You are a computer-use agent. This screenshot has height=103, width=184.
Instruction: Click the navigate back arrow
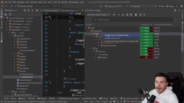3,6
